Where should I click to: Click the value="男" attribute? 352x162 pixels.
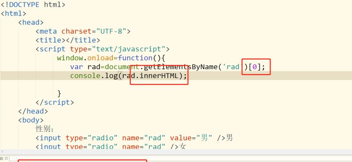(x=191, y=138)
